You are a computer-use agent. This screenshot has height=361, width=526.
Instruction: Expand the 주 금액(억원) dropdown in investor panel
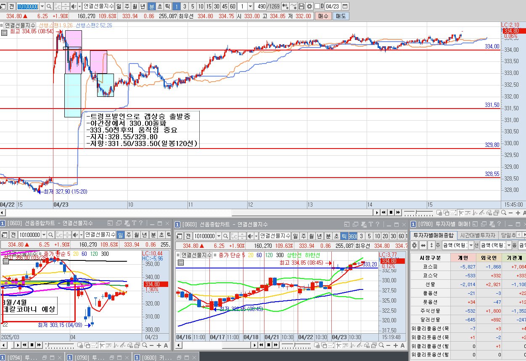point(470,245)
